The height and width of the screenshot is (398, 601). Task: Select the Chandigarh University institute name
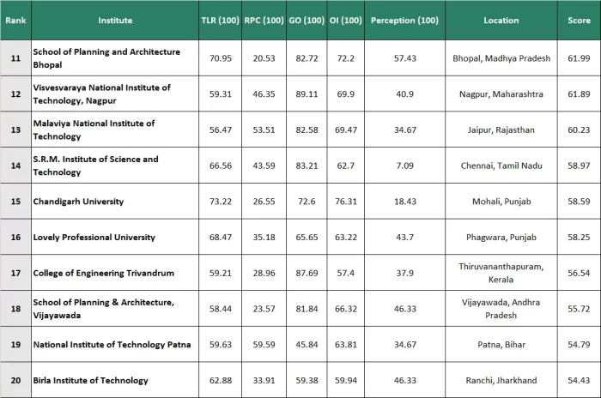[78, 202]
